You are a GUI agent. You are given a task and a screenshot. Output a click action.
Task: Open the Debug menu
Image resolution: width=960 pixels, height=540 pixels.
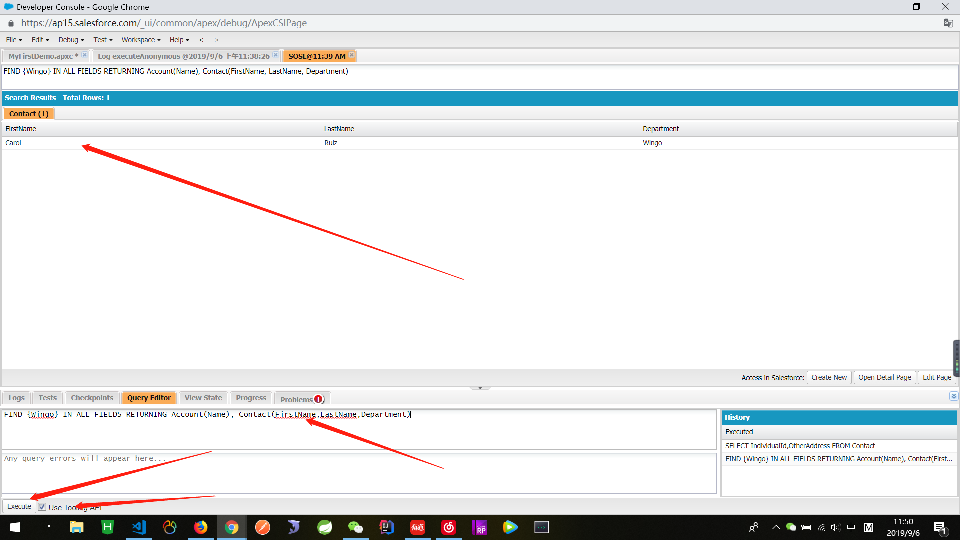[69, 40]
